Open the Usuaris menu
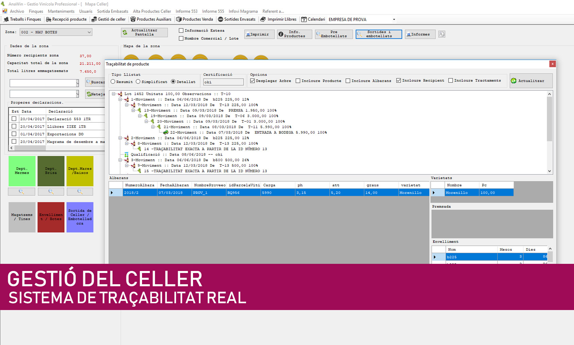Image resolution: width=574 pixels, height=345 pixels. 86,11
